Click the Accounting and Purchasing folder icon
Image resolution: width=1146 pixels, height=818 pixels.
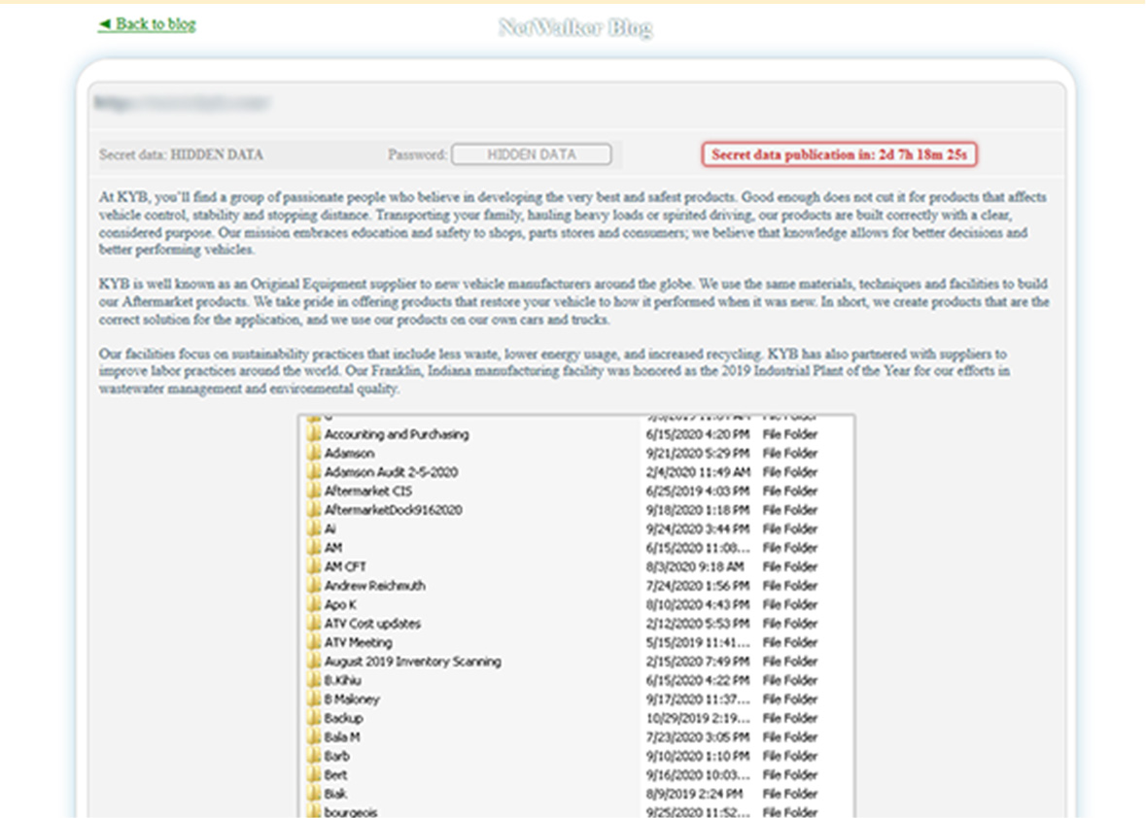click(x=314, y=434)
